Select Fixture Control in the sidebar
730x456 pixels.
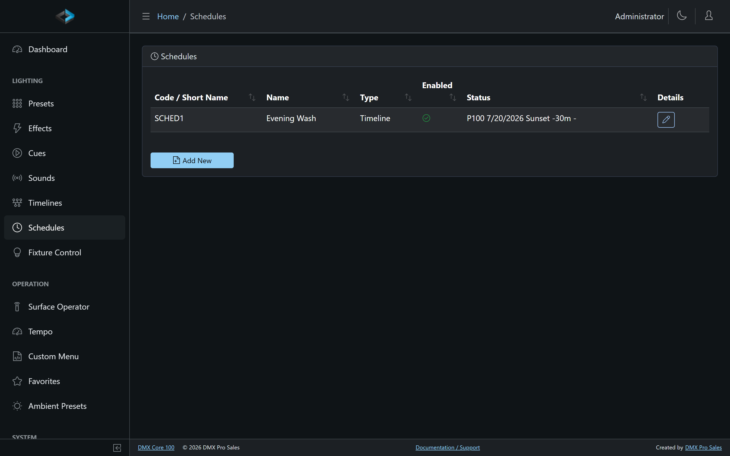tap(65, 252)
